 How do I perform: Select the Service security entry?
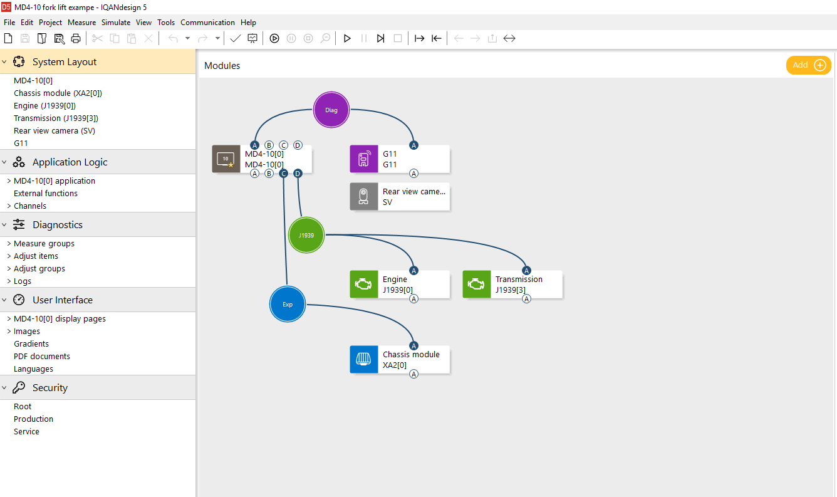click(x=26, y=431)
